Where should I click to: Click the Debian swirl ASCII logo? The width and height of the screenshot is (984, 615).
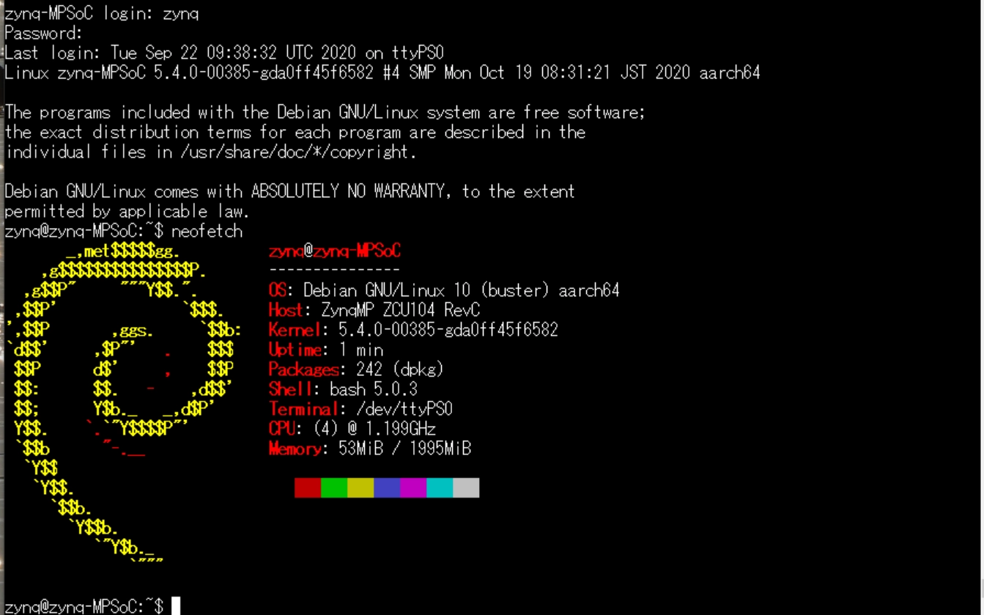click(x=123, y=403)
